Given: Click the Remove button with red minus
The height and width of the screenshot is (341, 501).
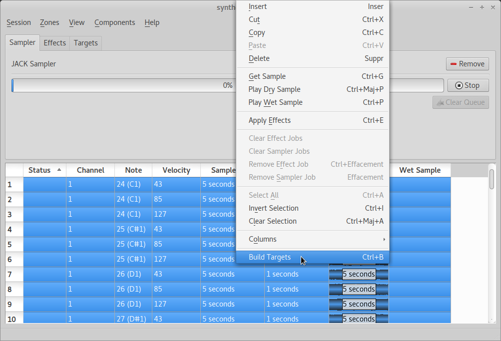Looking at the screenshot, I should (x=467, y=64).
